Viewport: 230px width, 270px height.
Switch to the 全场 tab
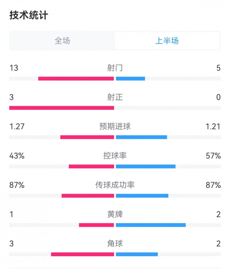(x=62, y=41)
